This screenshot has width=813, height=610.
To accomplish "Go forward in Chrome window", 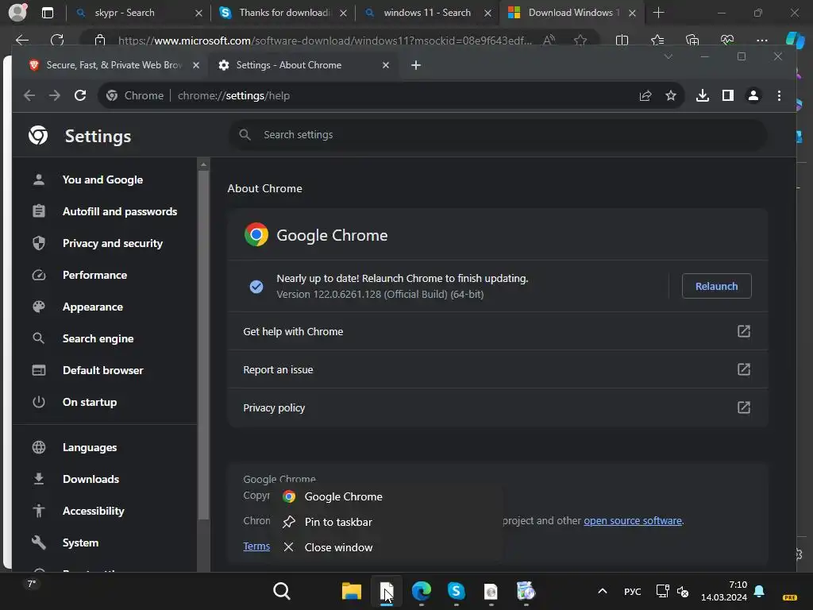I will point(55,95).
